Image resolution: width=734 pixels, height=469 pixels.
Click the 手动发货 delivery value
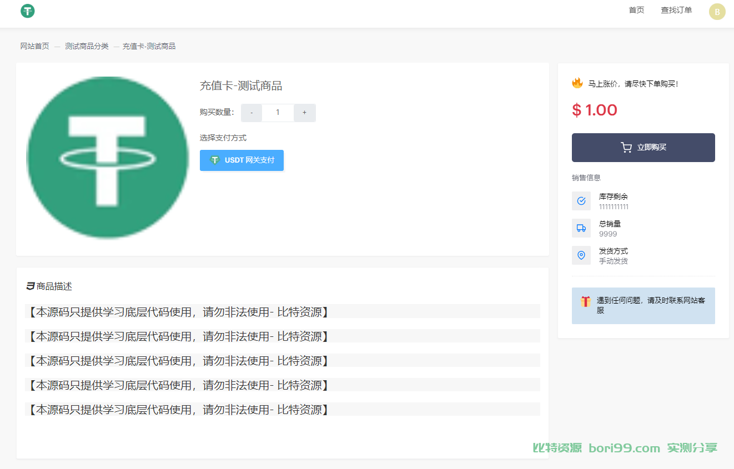pos(614,261)
